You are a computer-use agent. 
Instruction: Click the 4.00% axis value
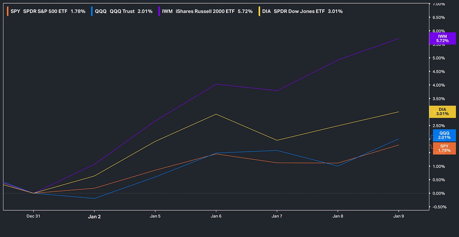coord(439,85)
